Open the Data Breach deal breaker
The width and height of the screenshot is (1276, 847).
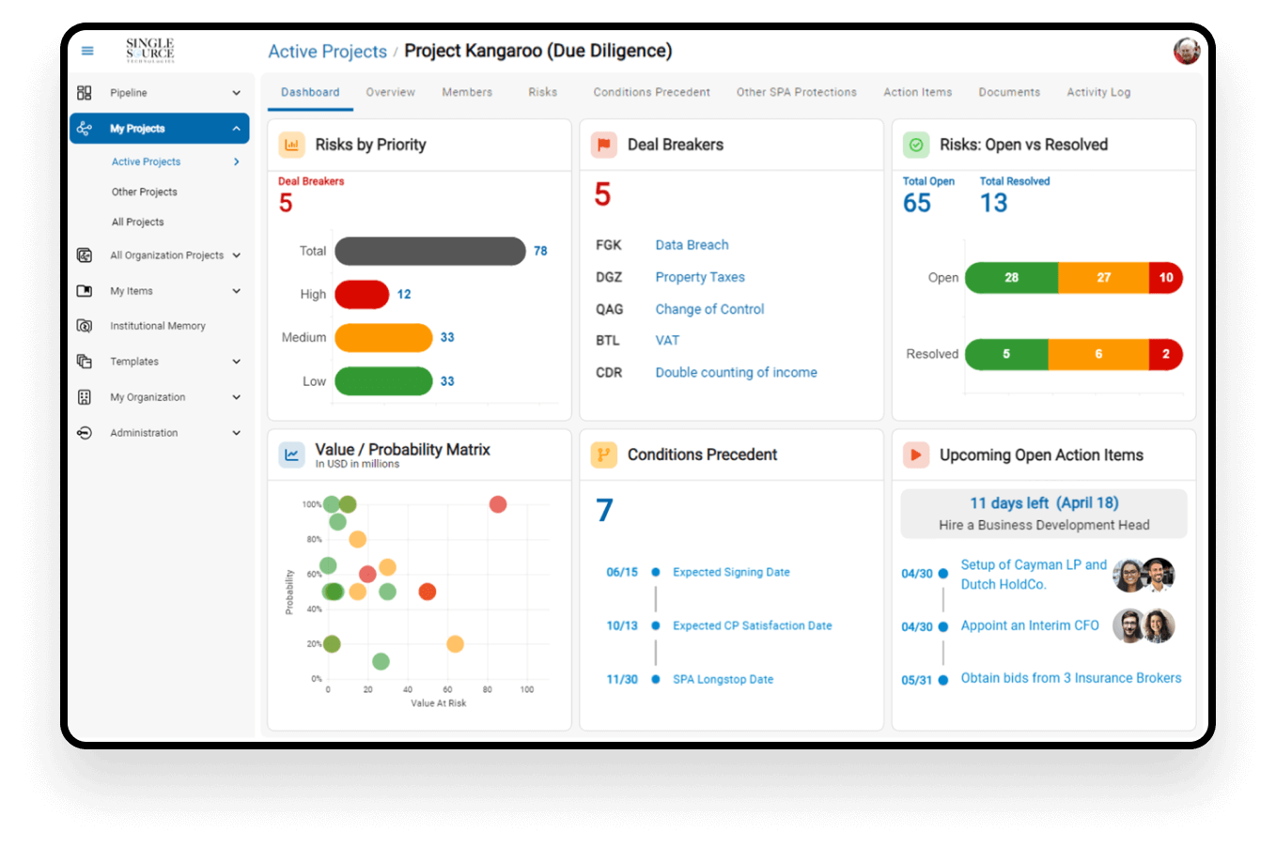pos(692,245)
